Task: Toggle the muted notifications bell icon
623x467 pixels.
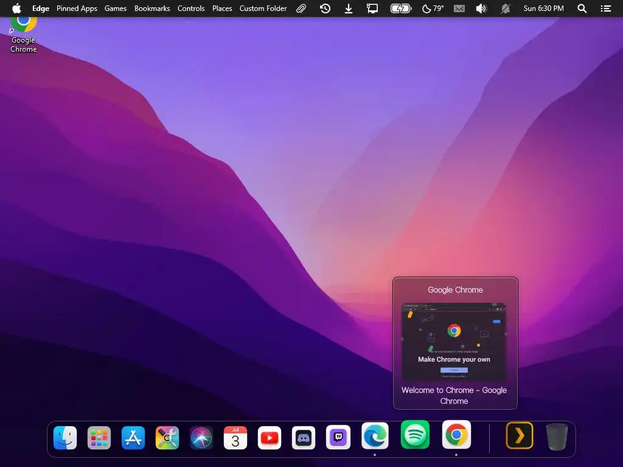Action: pyautogui.click(x=506, y=9)
